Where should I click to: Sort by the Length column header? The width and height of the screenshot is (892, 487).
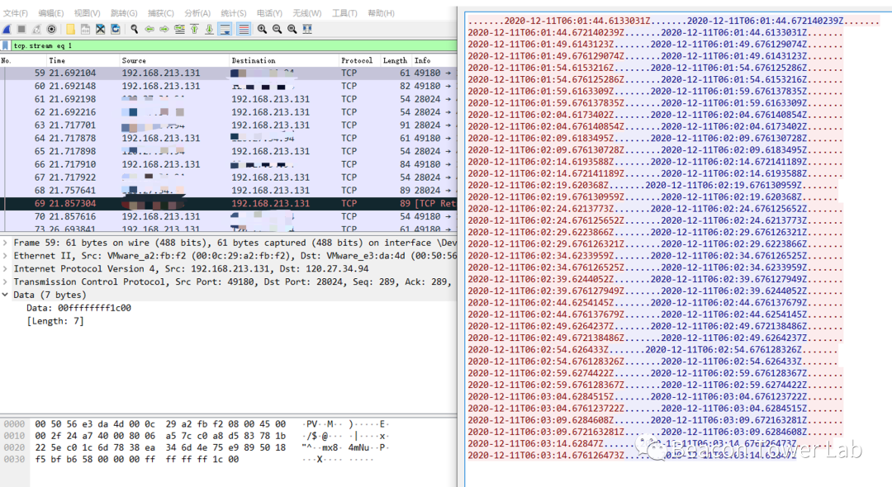[395, 60]
